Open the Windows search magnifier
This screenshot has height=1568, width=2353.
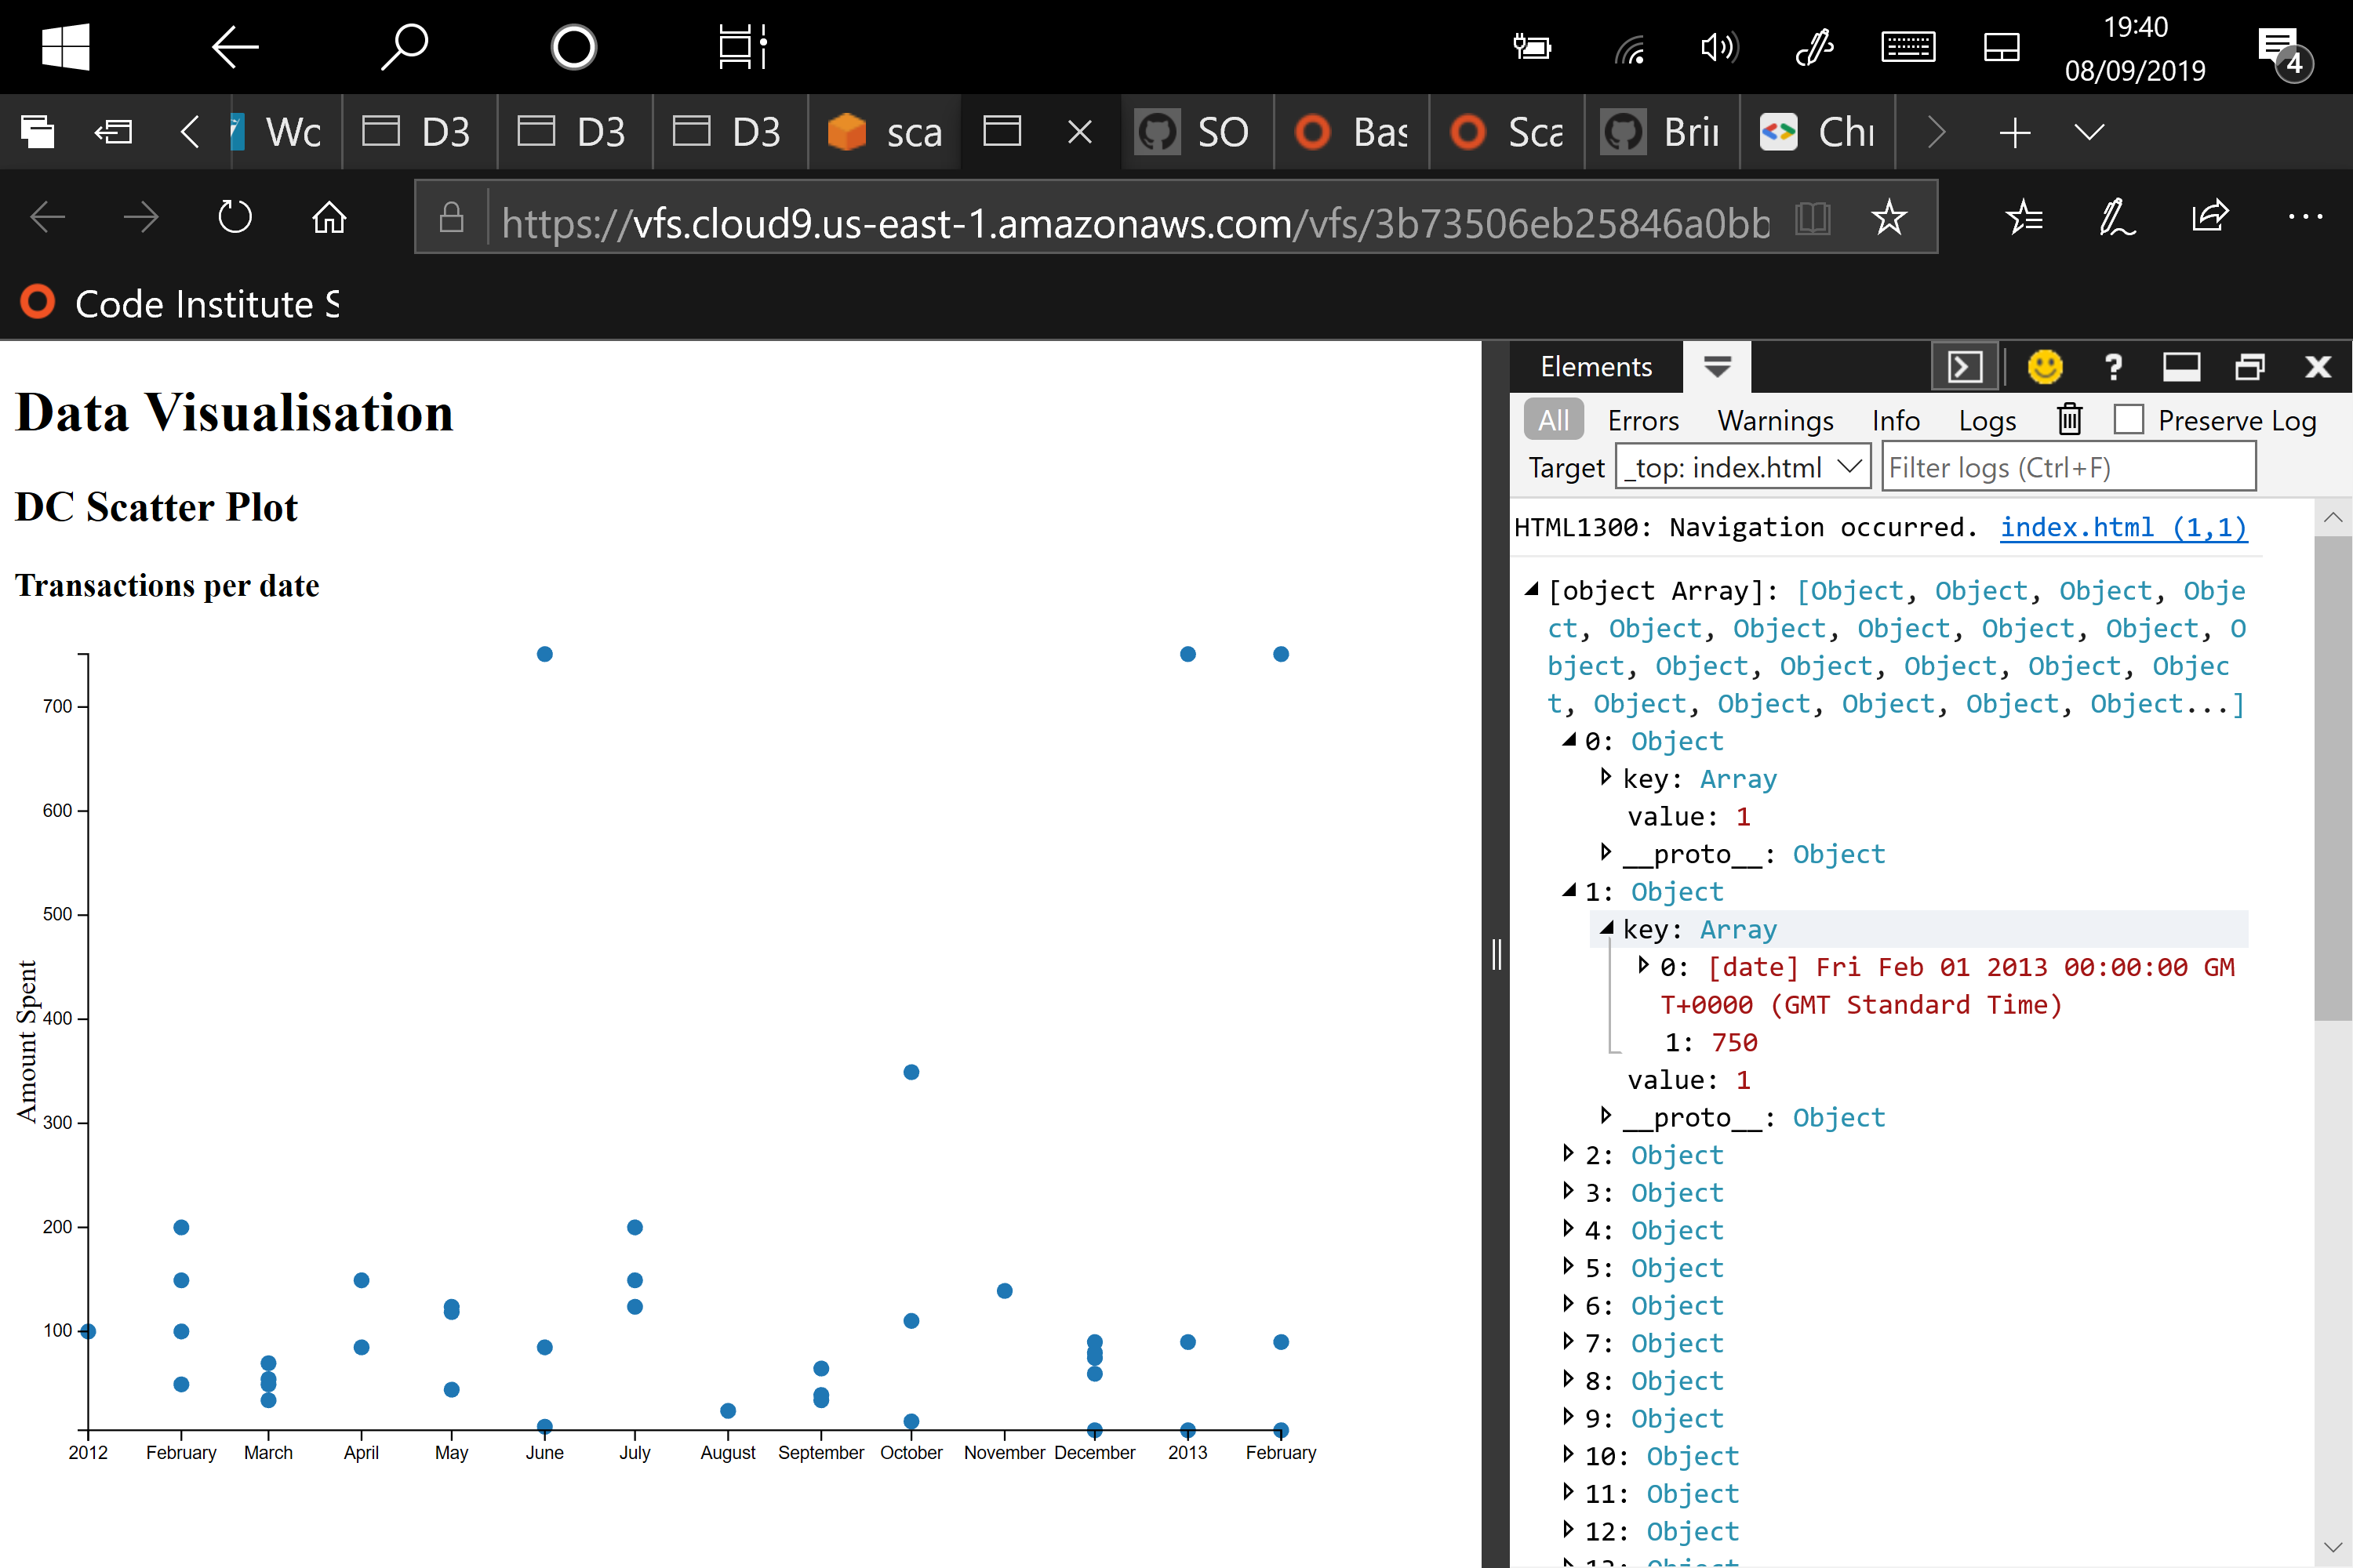[404, 46]
